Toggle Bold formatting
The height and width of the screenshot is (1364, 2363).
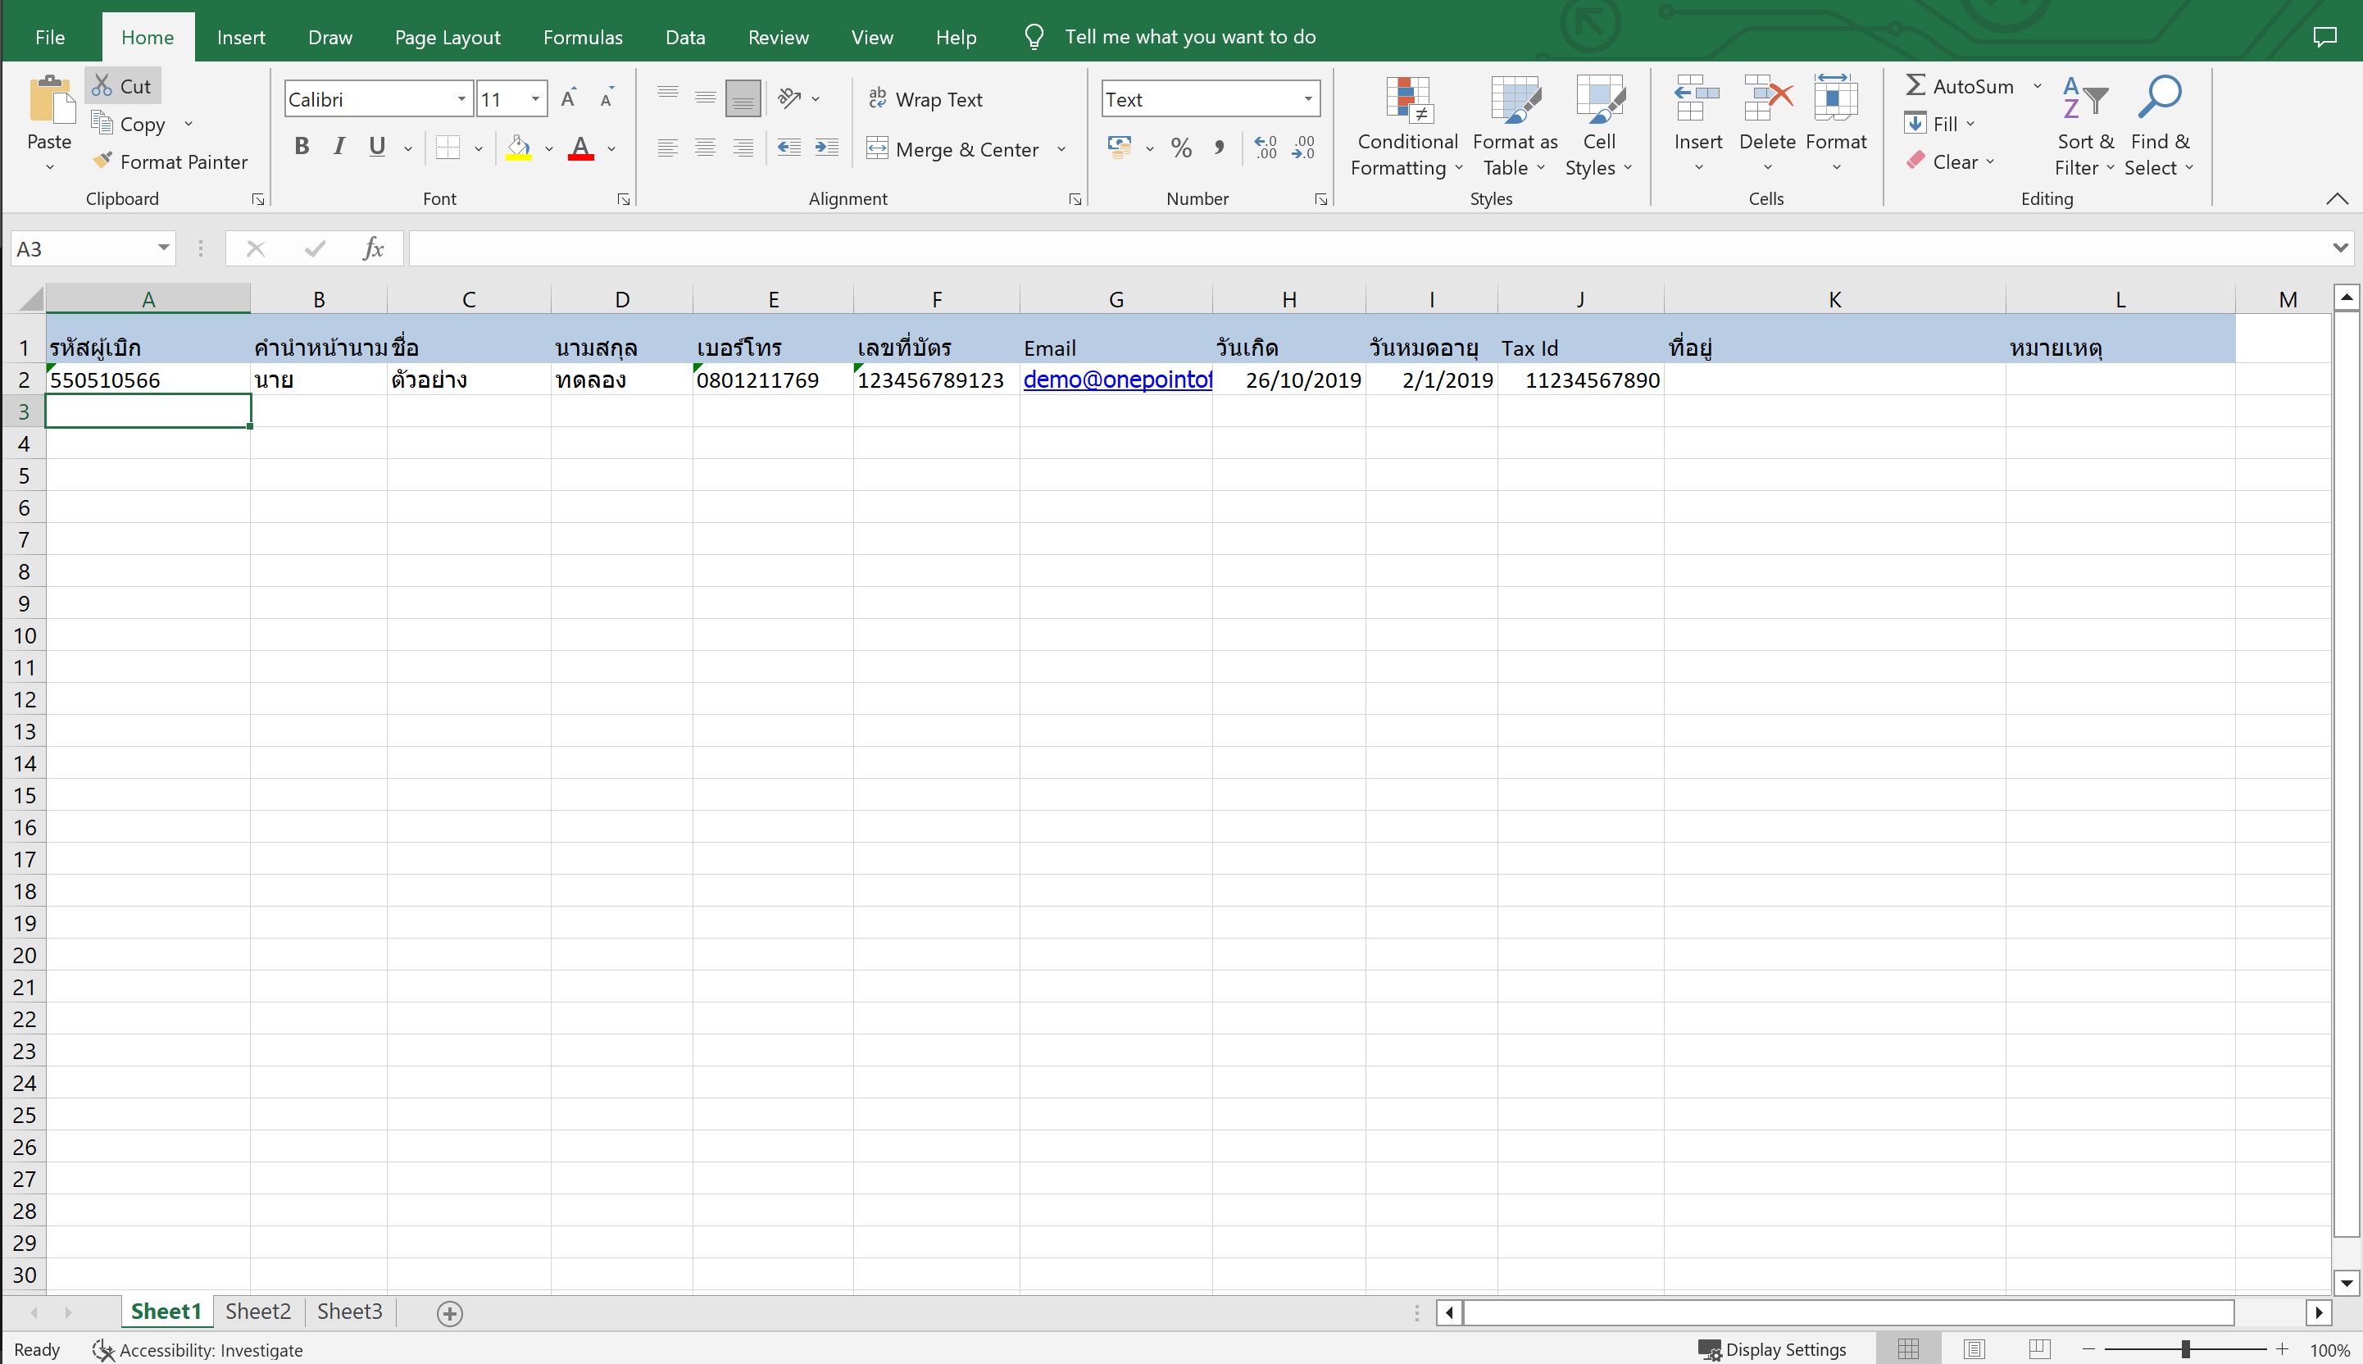[x=302, y=146]
